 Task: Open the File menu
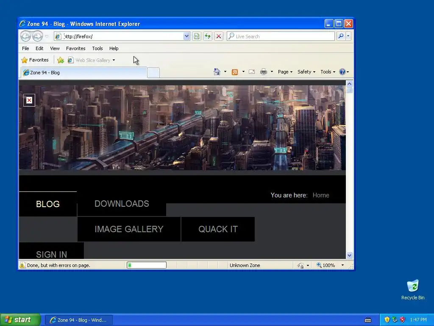click(x=25, y=48)
